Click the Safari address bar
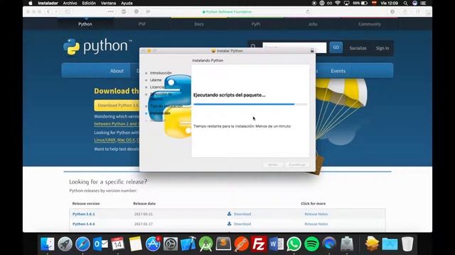 (227, 11)
